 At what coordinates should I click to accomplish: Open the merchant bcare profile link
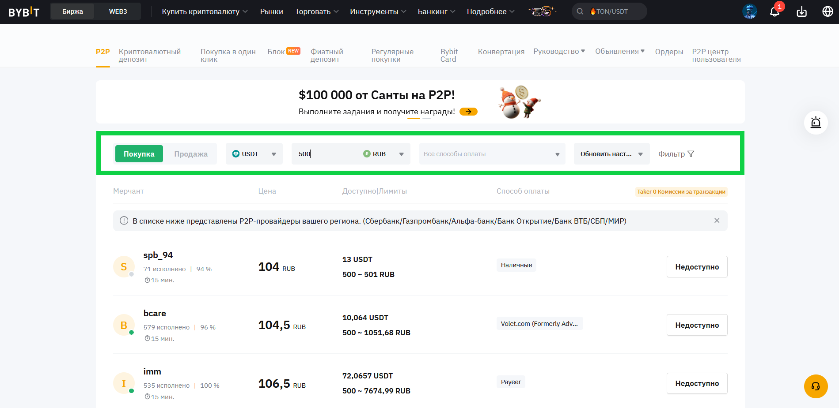[x=155, y=313]
